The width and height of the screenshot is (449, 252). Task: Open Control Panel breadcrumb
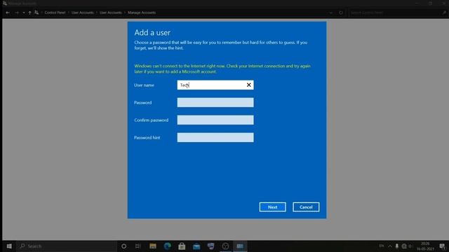tap(55, 13)
